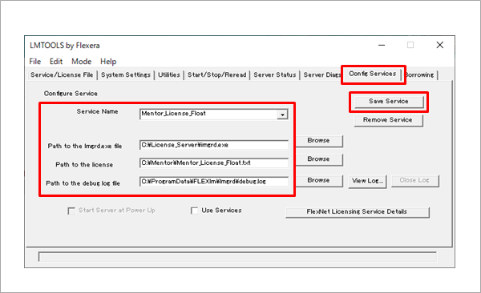The width and height of the screenshot is (481, 293).
Task: Open FlexNet Licensing Service Details
Action: pyautogui.click(x=357, y=212)
